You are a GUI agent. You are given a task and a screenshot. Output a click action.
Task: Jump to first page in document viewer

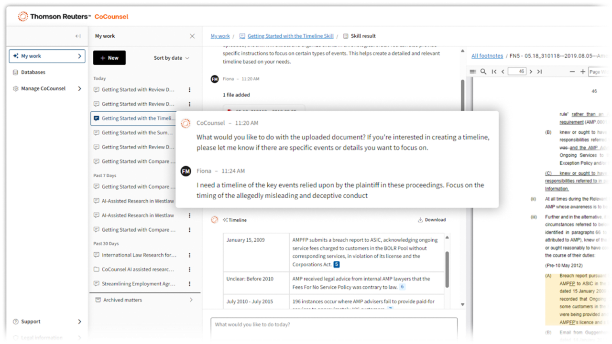point(494,72)
